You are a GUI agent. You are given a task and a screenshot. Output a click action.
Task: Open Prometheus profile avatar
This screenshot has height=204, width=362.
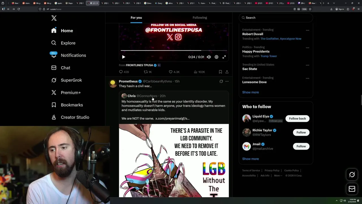[x=113, y=83]
